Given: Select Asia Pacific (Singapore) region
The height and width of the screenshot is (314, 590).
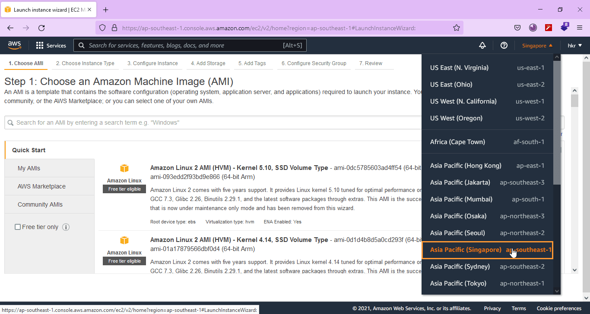Looking at the screenshot, I should point(487,250).
